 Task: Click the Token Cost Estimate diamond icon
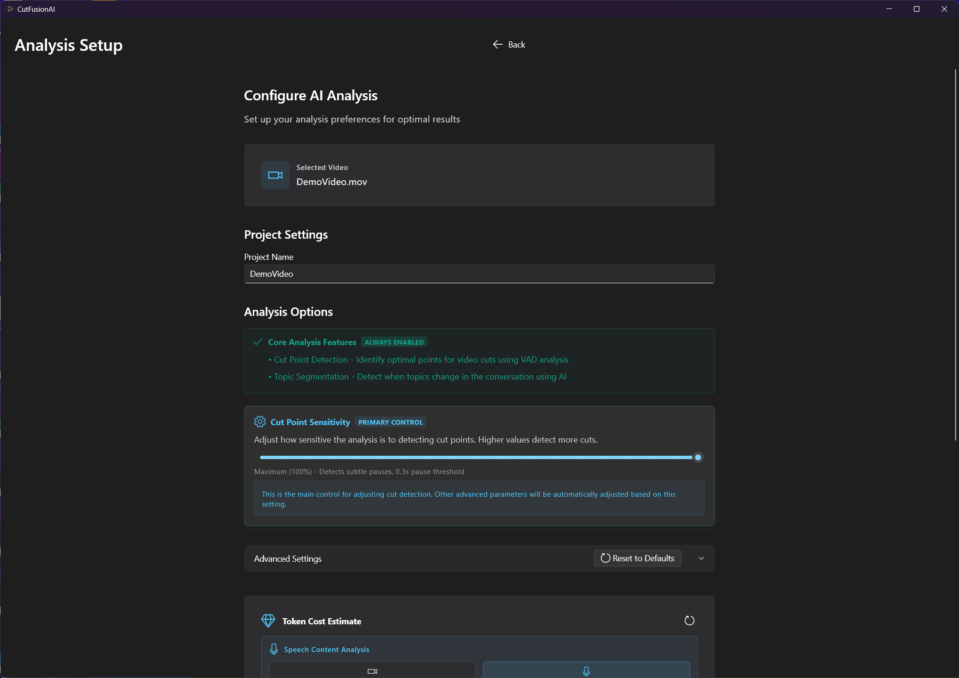click(x=268, y=621)
